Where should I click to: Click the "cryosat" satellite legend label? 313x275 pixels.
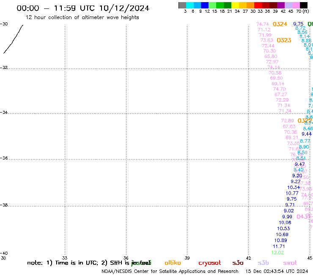(x=210, y=263)
